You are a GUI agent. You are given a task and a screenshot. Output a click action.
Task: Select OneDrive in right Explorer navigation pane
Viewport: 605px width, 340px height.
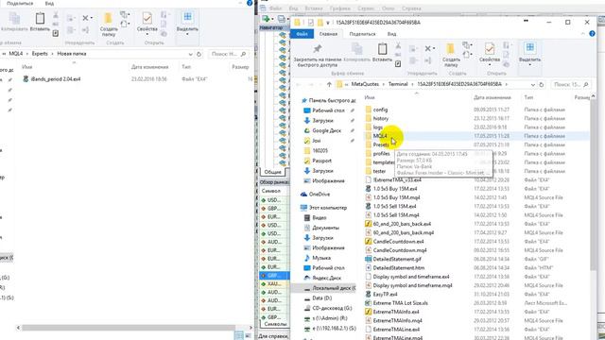point(320,195)
